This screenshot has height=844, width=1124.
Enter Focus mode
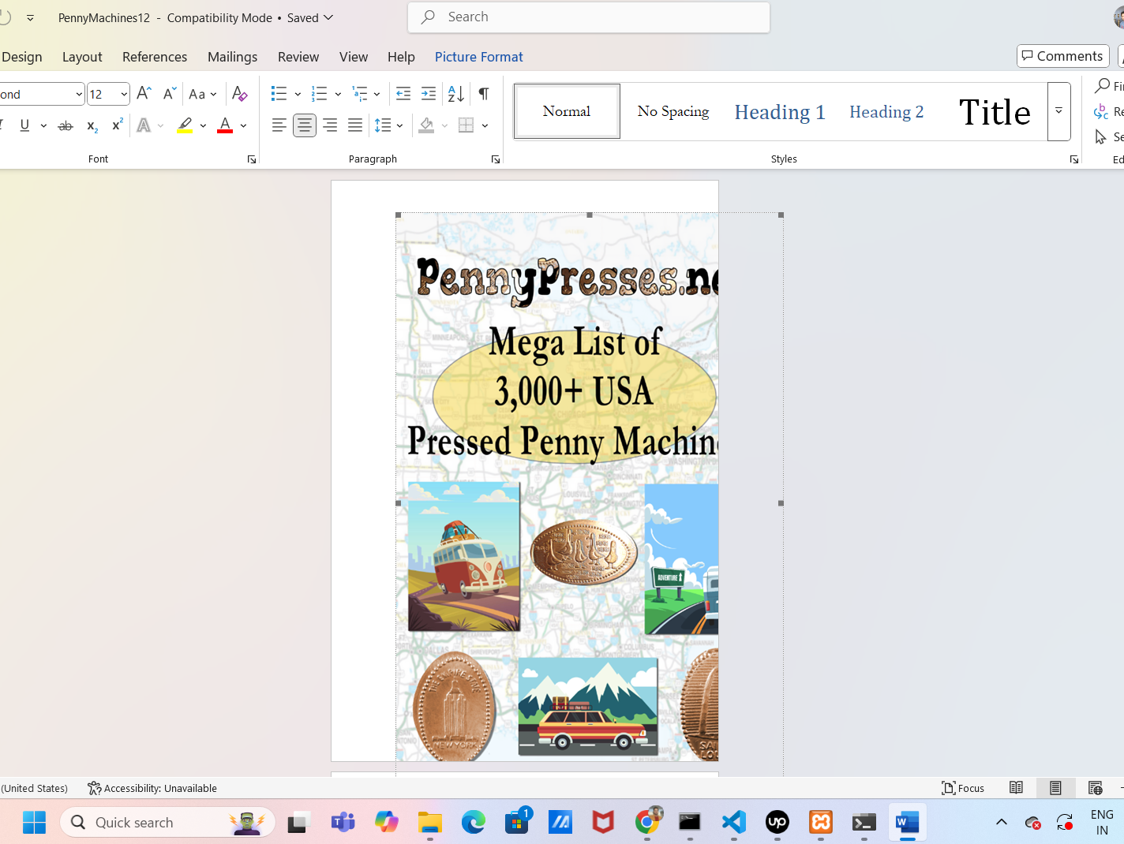click(x=963, y=788)
